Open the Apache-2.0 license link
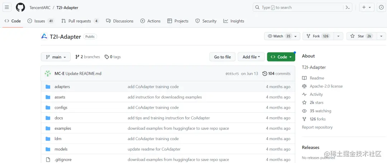 point(326,86)
